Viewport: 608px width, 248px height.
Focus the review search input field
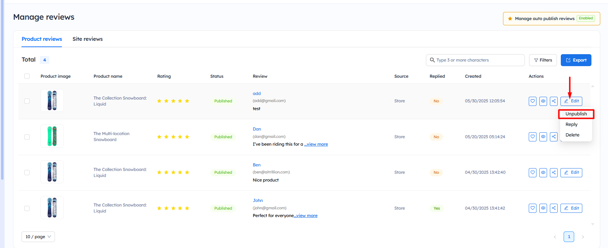point(479,60)
